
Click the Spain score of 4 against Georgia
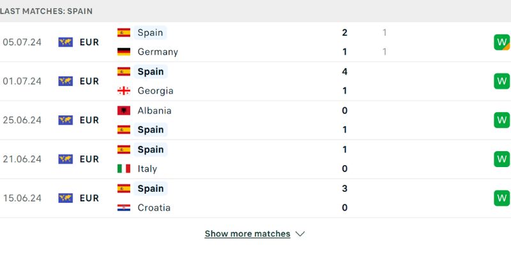click(x=345, y=71)
